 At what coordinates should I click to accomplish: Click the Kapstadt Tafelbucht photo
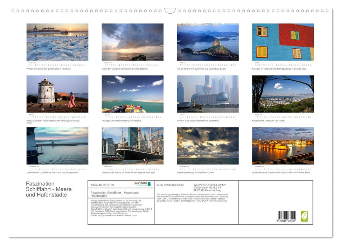[x=283, y=94]
